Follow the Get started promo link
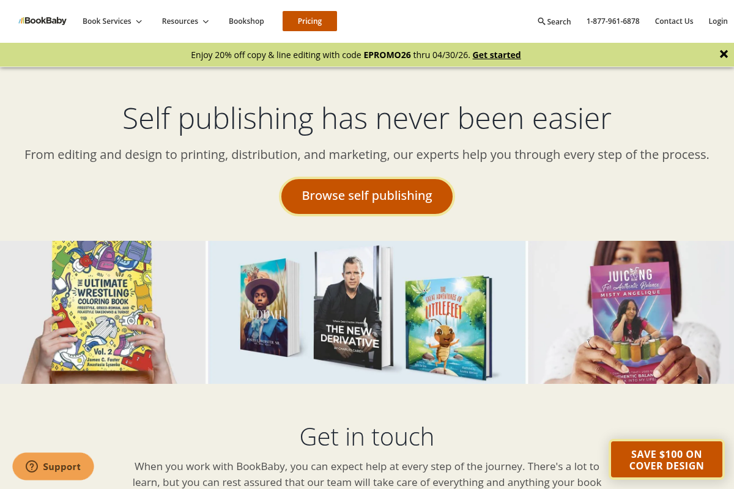The image size is (734, 489). [497, 55]
